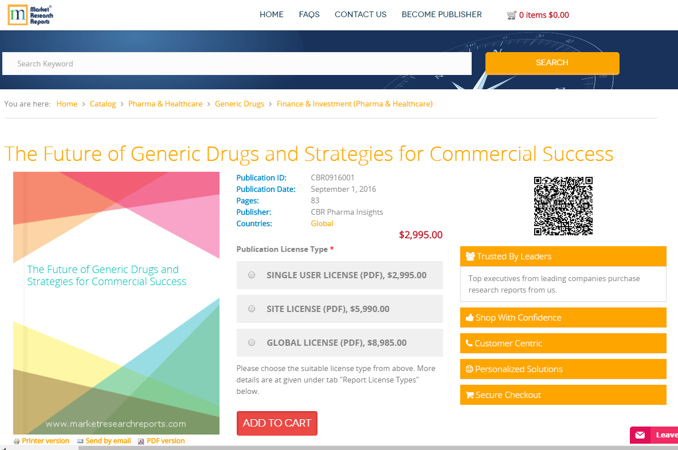
Task: Click the printer icon for Printer version
Action: (x=17, y=441)
